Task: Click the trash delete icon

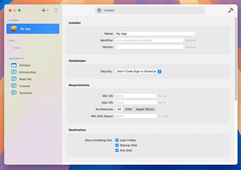Action: 55,10
